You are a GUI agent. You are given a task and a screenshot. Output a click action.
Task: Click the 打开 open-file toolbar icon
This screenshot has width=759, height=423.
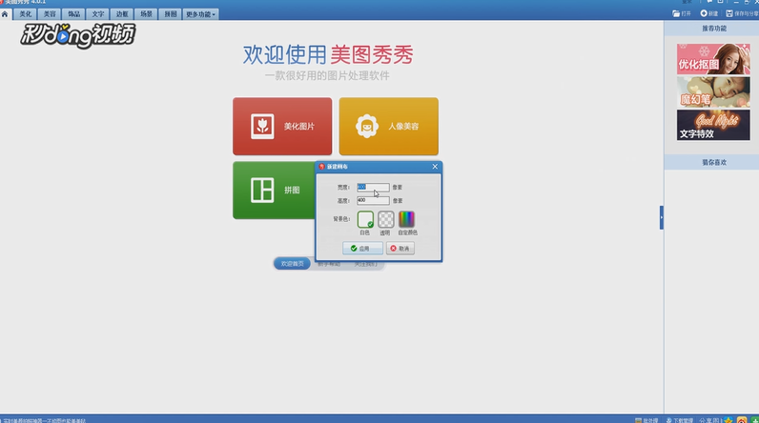[682, 13]
